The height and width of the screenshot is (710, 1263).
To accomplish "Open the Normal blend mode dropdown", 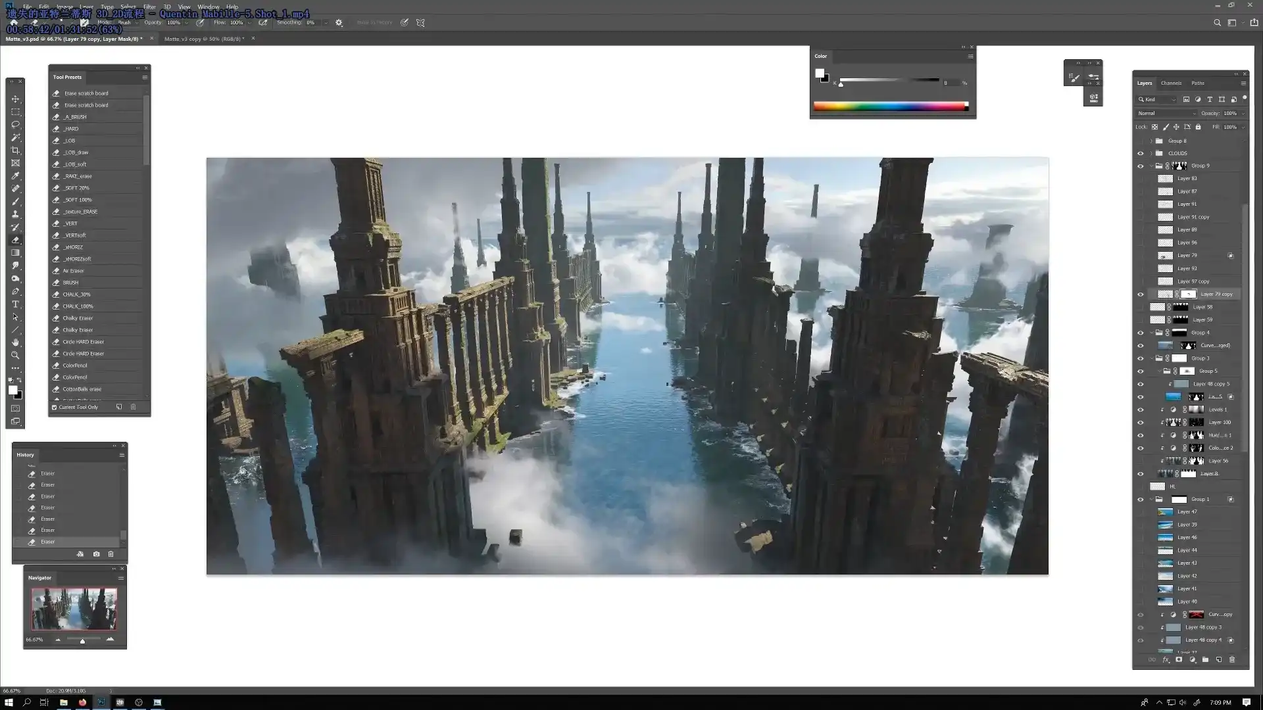I will click(x=1167, y=113).
